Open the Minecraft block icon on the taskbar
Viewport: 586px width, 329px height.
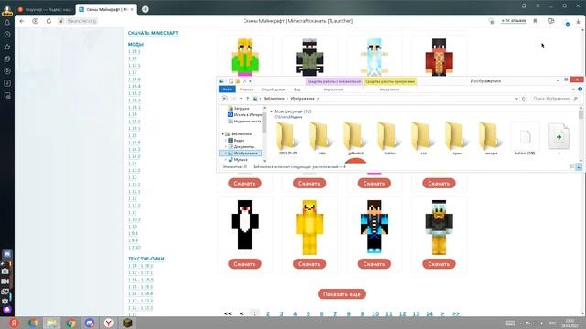pos(127,323)
